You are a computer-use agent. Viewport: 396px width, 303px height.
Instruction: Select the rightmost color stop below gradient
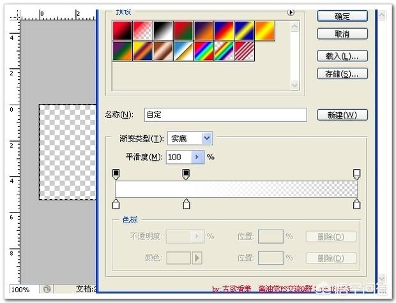coord(357,204)
